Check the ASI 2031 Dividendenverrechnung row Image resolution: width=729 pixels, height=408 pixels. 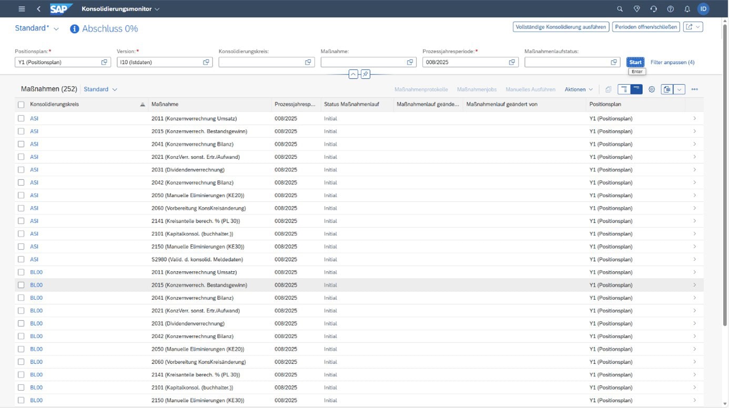(x=21, y=170)
